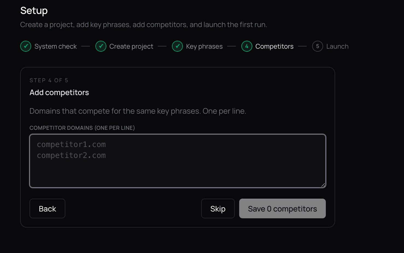
Task: Click the Setup page heading
Action: point(34,11)
